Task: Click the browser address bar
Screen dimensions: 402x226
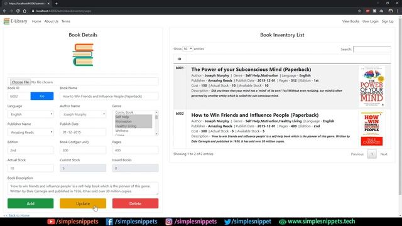Action: 192,11
